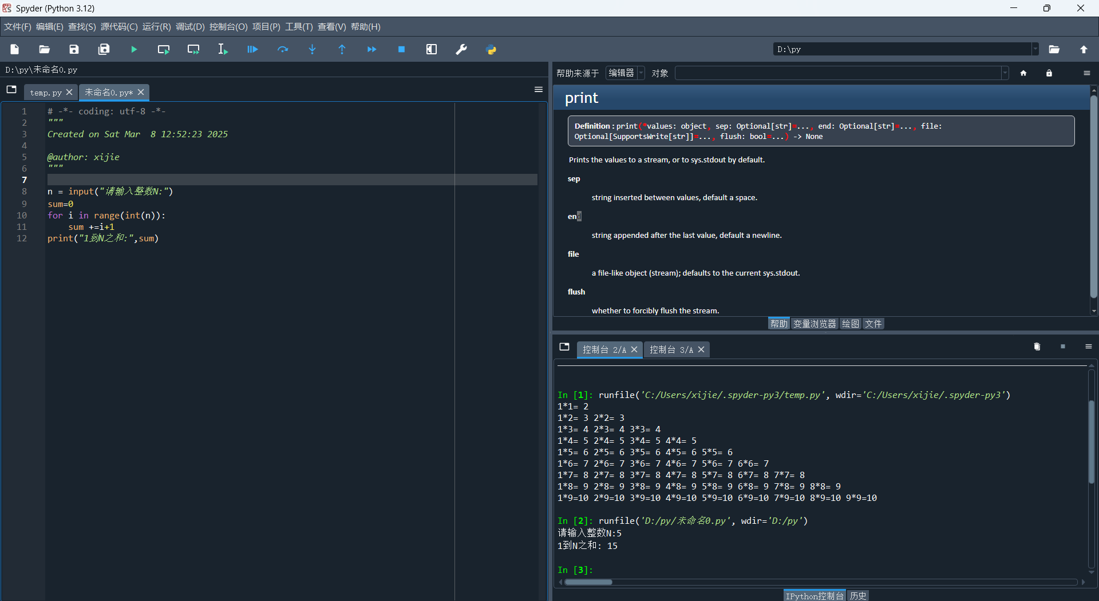Click the Run file green play icon
This screenshot has width=1099, height=601.
[x=134, y=50]
